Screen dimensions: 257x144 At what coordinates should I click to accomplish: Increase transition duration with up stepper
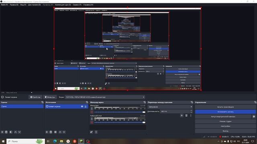pyautogui.click(x=191, y=110)
